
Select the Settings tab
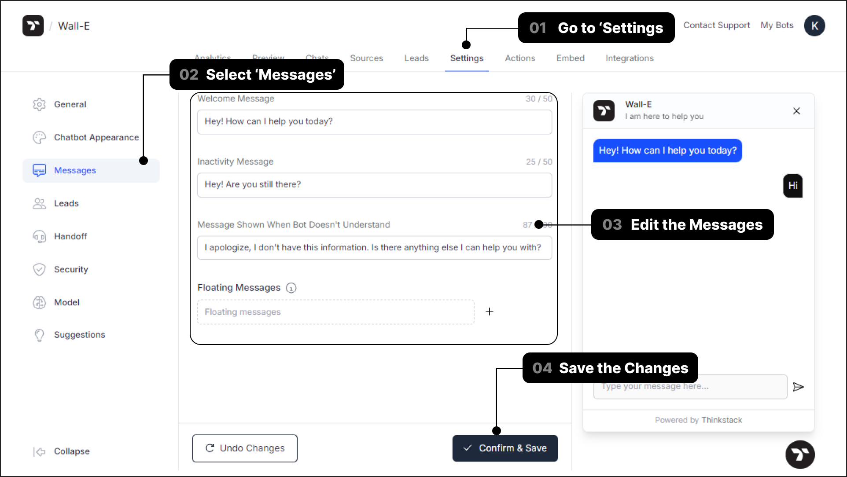(467, 58)
